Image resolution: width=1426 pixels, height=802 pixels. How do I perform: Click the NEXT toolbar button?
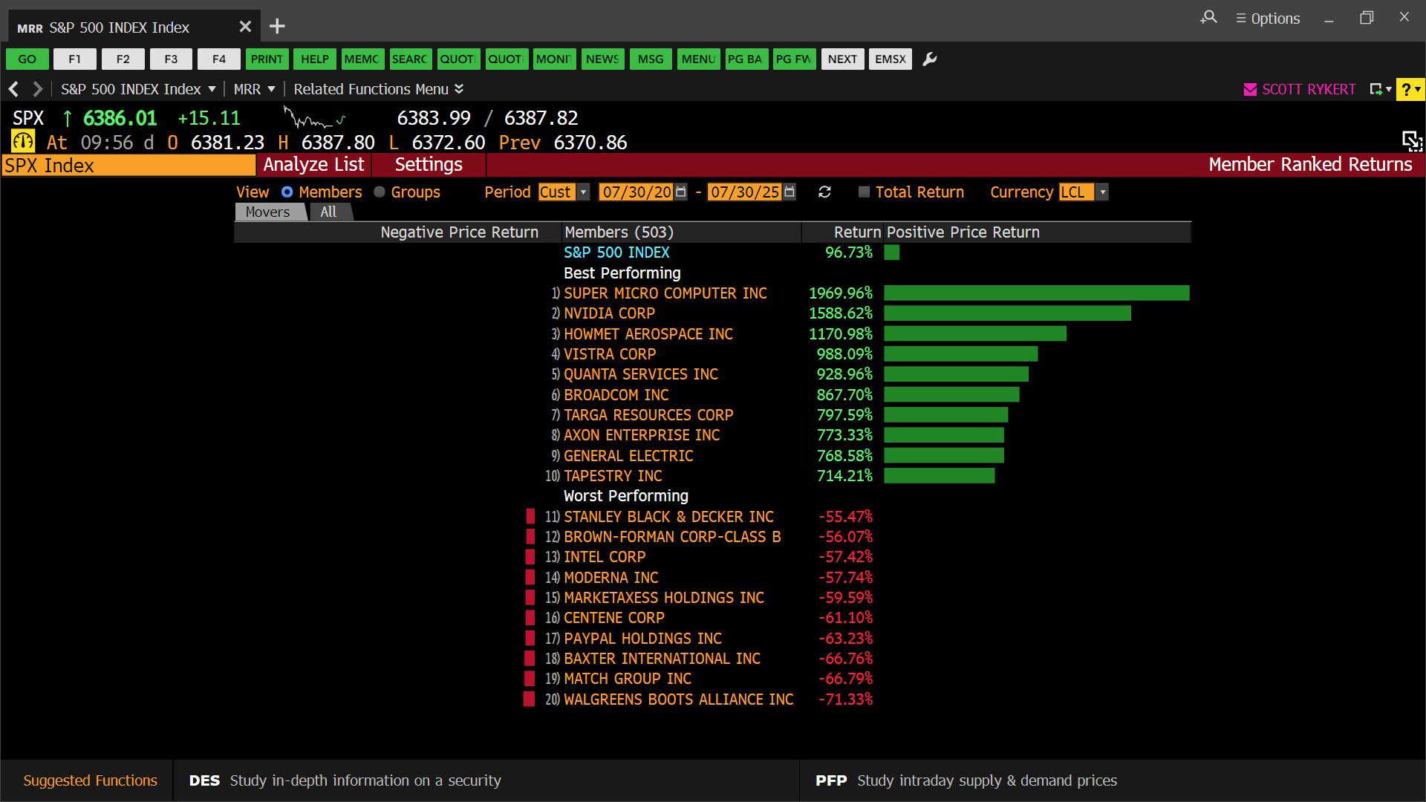click(842, 59)
